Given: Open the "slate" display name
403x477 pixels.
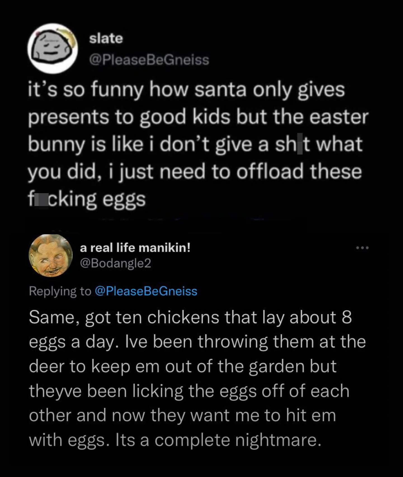Looking at the screenshot, I should point(106,38).
